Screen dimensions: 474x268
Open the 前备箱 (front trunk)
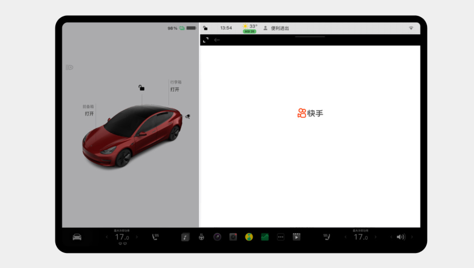(x=89, y=114)
